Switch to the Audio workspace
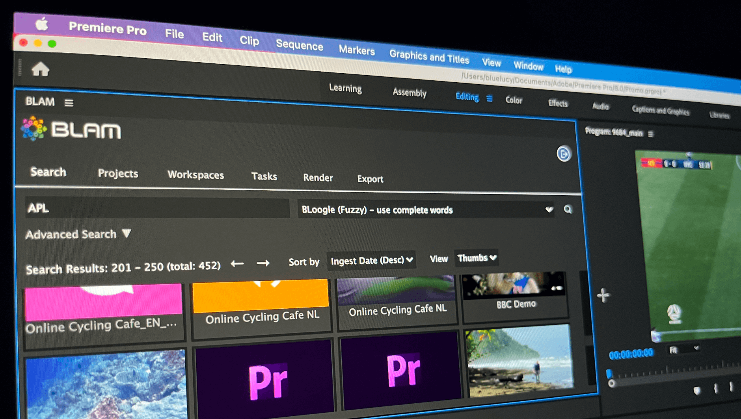 pos(600,106)
